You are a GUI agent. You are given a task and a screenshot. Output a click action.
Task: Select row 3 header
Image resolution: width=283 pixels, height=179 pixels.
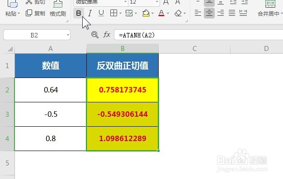(x=7, y=114)
